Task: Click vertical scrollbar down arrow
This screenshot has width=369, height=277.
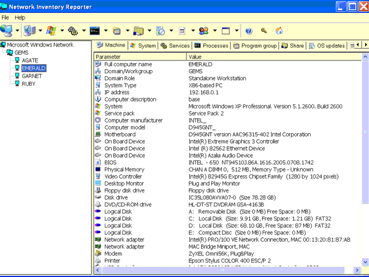Action: [365, 261]
